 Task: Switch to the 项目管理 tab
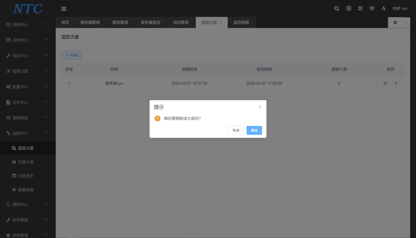tap(181, 23)
